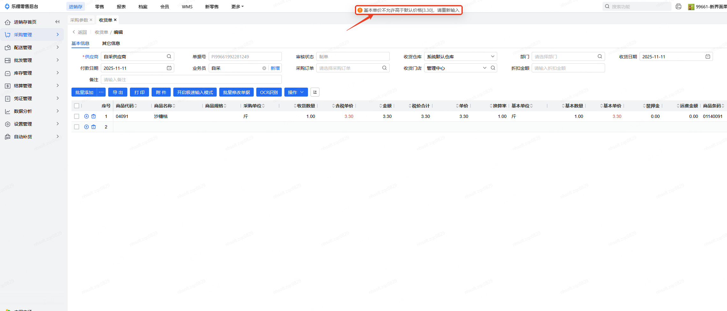Open the 操作 dropdown button
Screen dimensions: 727x311
[296, 92]
